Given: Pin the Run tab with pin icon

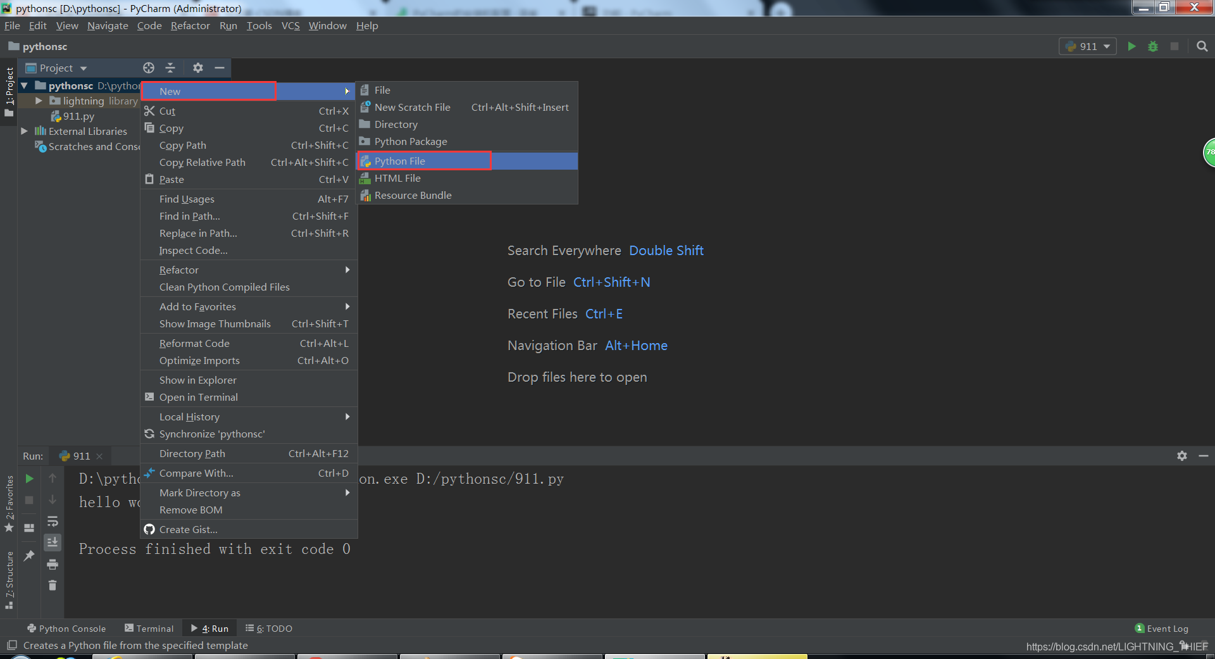Looking at the screenshot, I should pos(29,556).
